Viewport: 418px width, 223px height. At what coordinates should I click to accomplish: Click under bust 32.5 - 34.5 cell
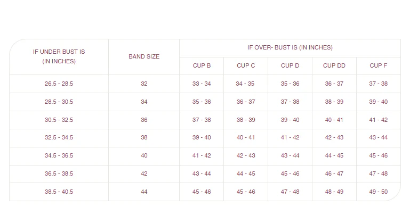(59, 138)
